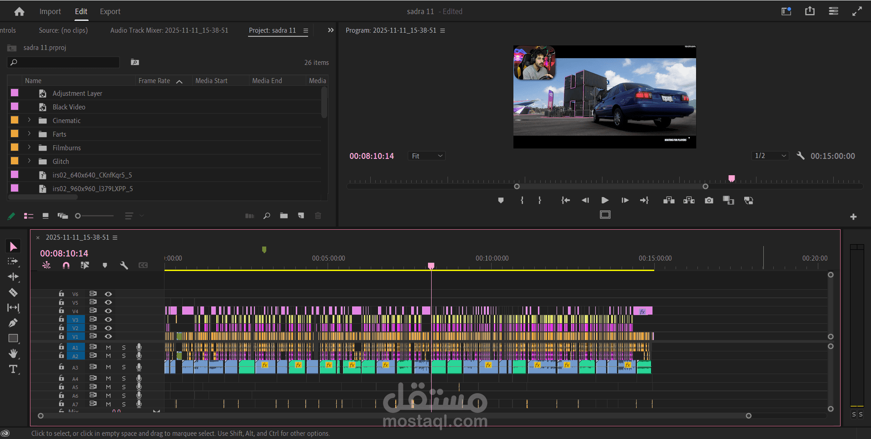Open Find in the Project panel footer
This screenshot has height=439, width=871.
coord(267,216)
